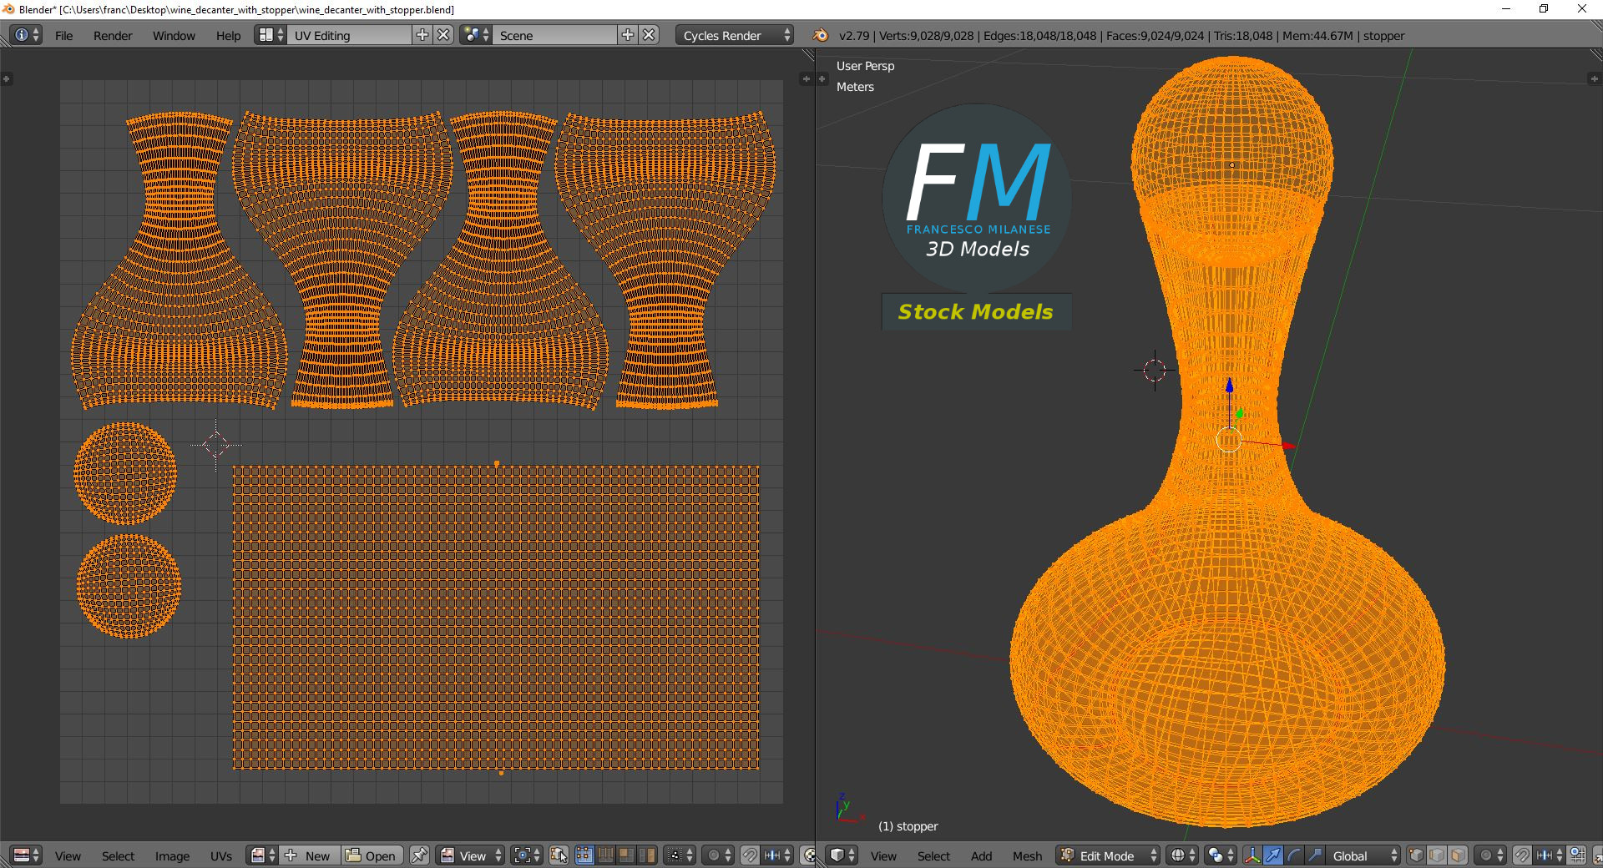Switch to mesh vertex select mode
Screen dimensions: 1603x868
[1416, 855]
